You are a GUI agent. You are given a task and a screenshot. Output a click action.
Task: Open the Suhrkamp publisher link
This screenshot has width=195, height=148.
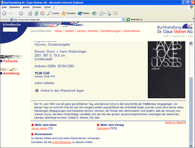(103, 128)
